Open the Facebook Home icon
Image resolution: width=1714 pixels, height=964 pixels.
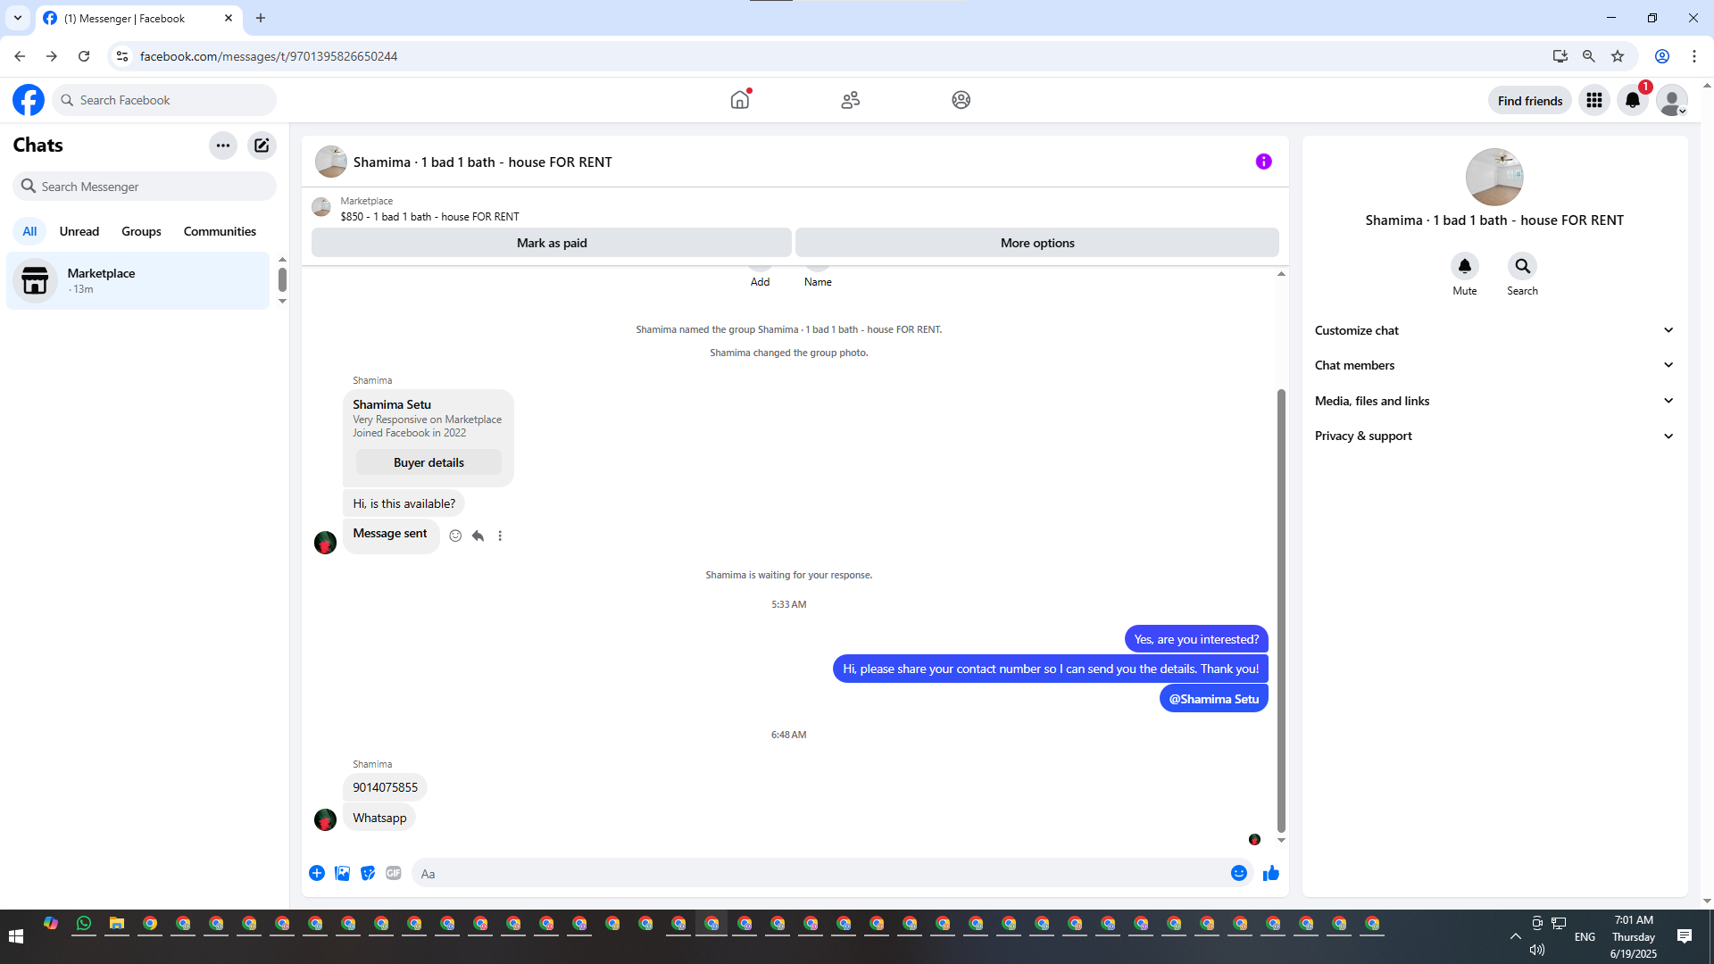click(x=740, y=100)
